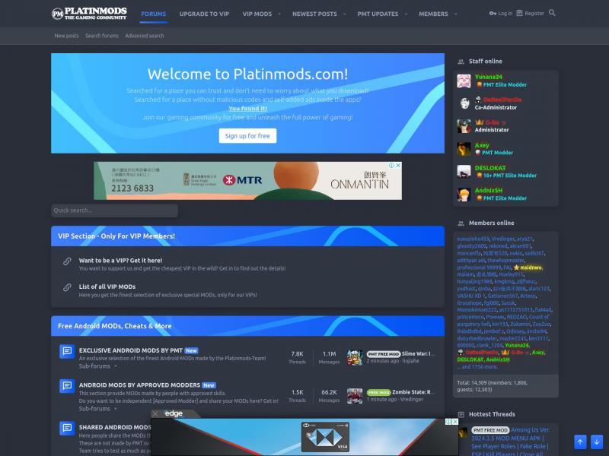Click the Staff online header icon
This screenshot has width=609, height=456.
[461, 62]
